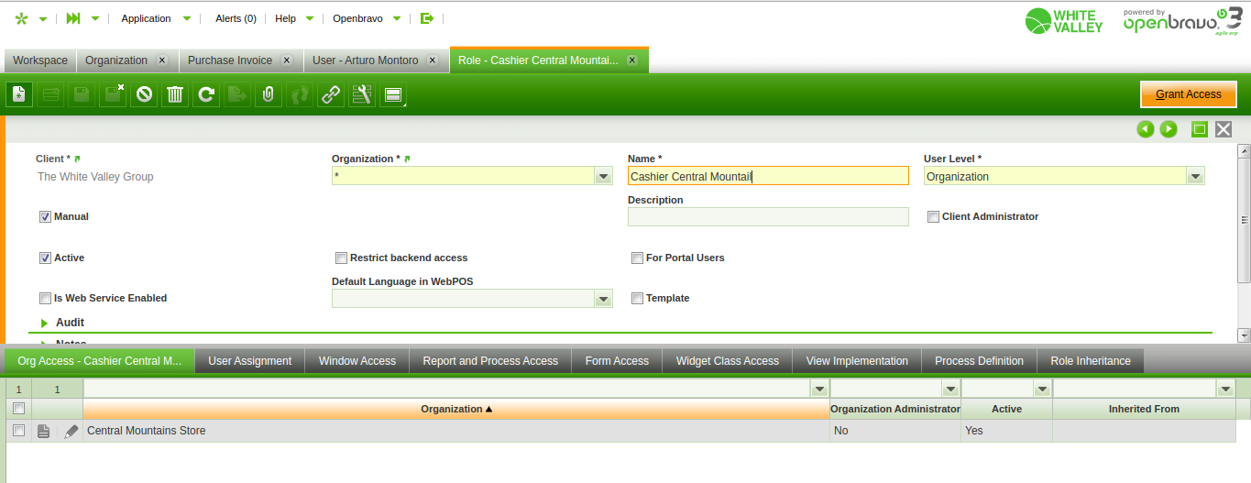Image resolution: width=1251 pixels, height=483 pixels.
Task: Open the Form Access subtab
Action: (x=617, y=361)
